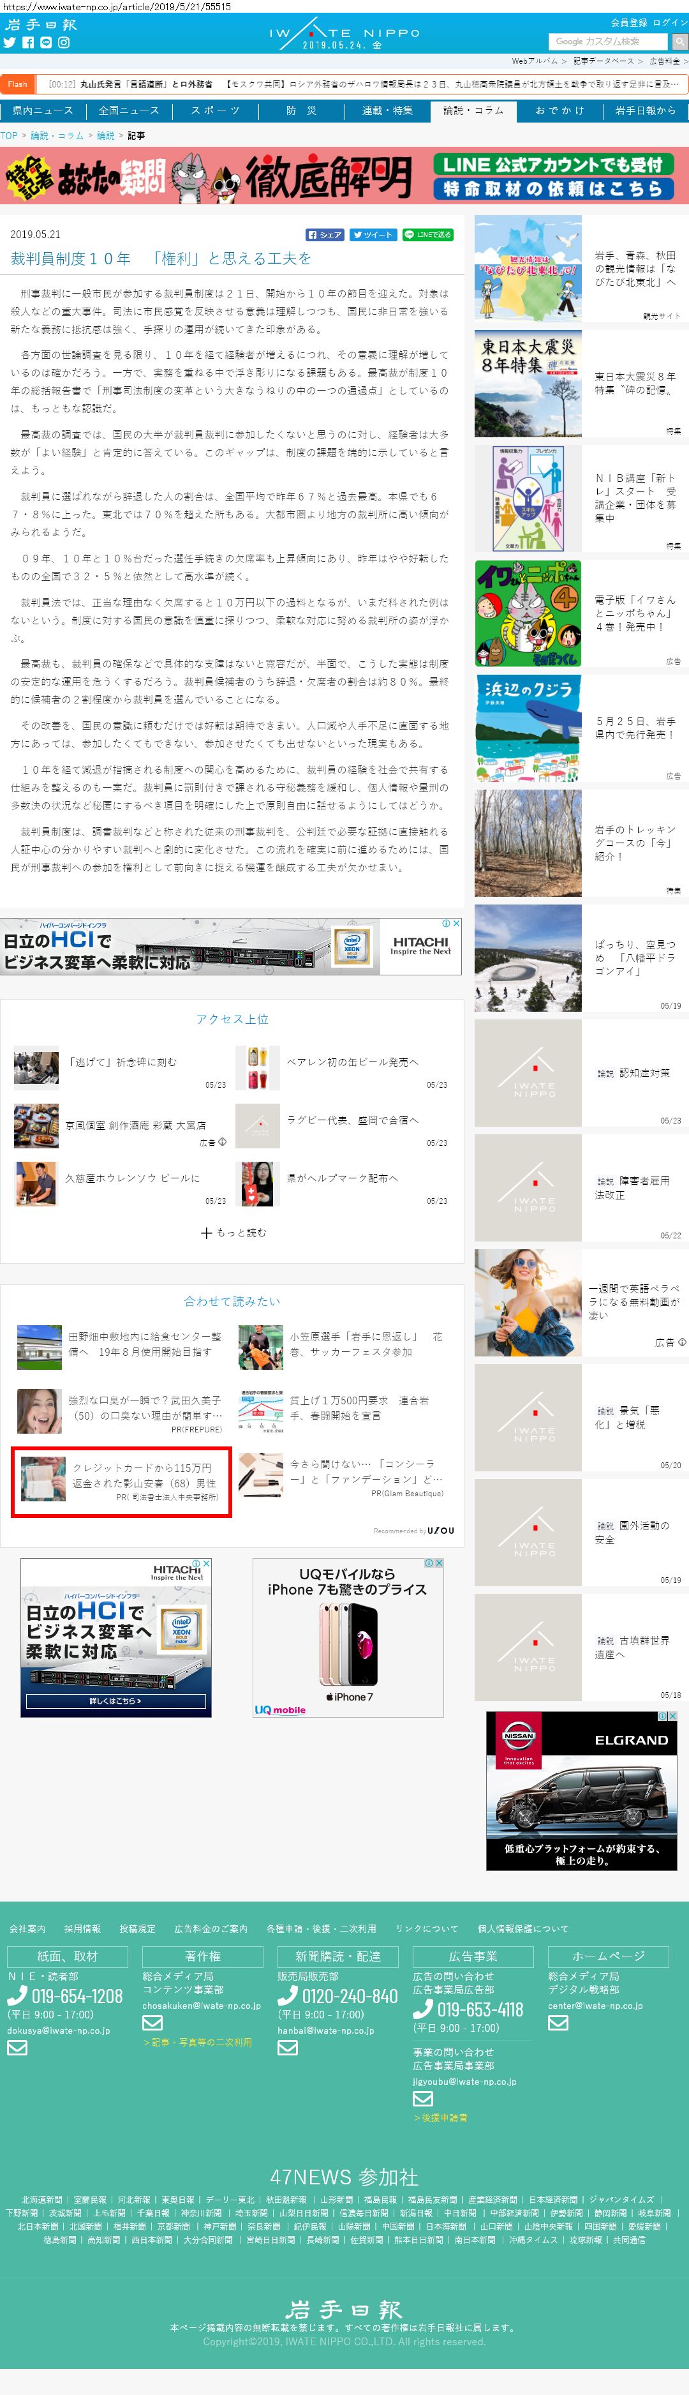
Task: Open 採用情報 footer link
Action: click(x=82, y=1929)
